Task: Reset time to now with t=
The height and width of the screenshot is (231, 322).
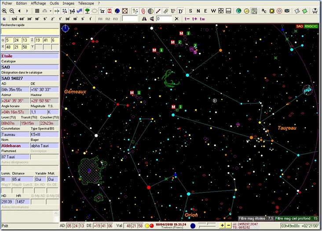Action: click(202, 19)
